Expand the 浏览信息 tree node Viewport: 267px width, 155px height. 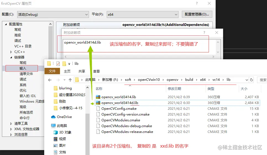pyautogui.click(x=11, y=135)
